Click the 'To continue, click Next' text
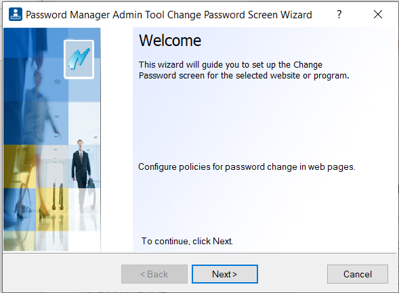The image size is (399, 293). [187, 241]
